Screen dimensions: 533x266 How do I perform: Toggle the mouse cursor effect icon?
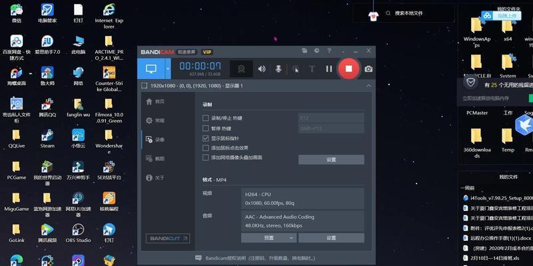point(296,69)
